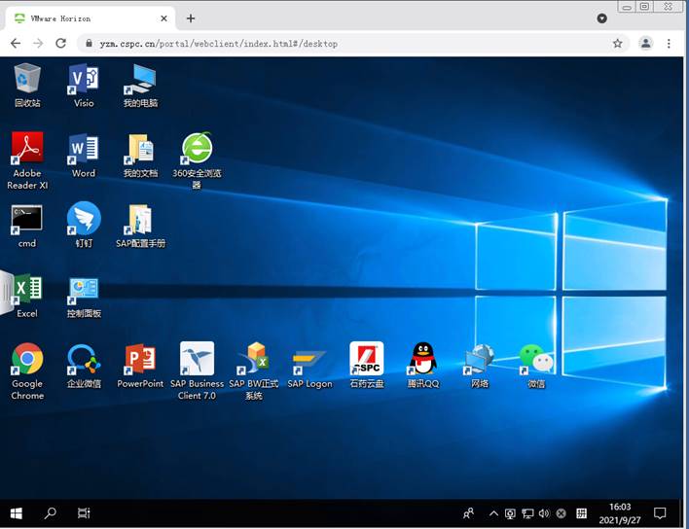Launch 钉钉 (DingTalk) desktop icon
This screenshot has height=529, width=689.
click(x=84, y=225)
